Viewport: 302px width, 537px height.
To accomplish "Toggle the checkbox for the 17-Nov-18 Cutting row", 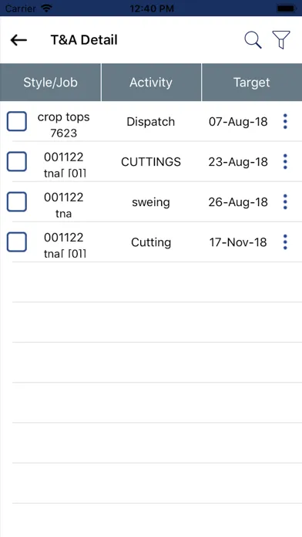I will pyautogui.click(x=17, y=241).
